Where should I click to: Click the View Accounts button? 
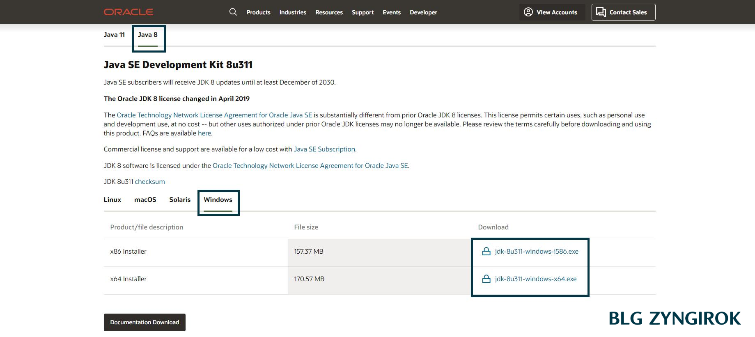552,12
